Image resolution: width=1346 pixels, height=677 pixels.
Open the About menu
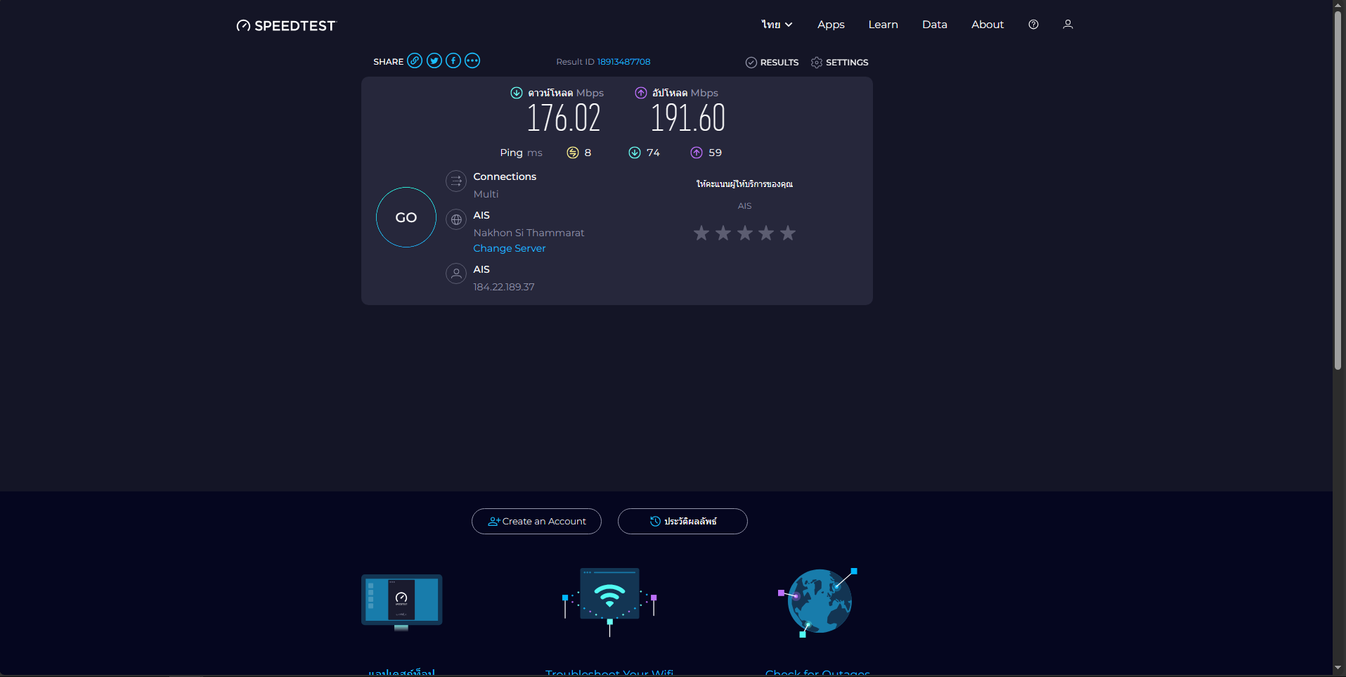988,25
